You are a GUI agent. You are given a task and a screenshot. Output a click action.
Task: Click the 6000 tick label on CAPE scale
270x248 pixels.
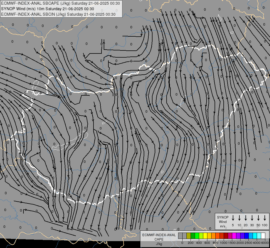(265, 243)
